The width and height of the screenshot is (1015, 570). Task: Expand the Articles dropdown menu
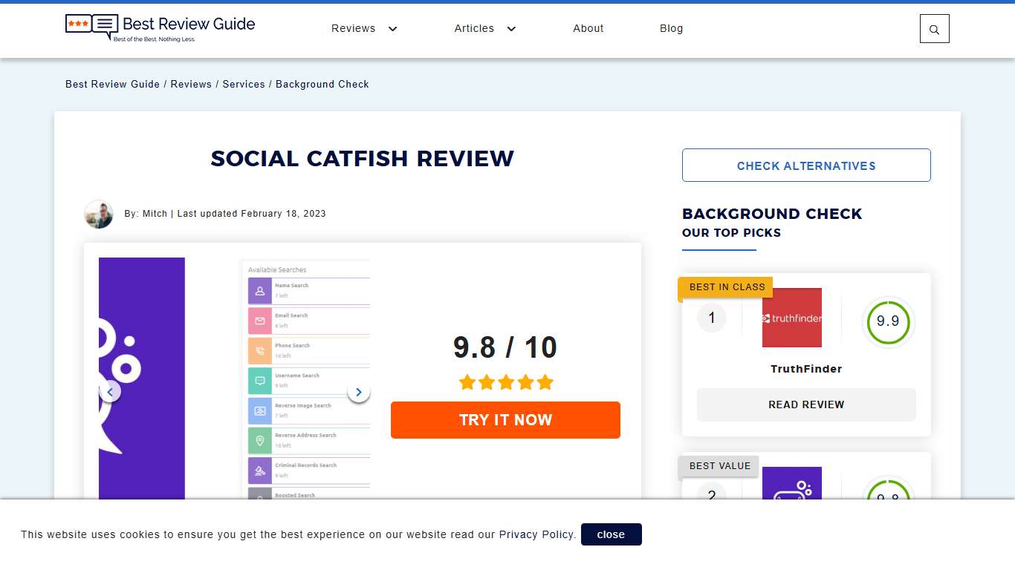tap(484, 28)
